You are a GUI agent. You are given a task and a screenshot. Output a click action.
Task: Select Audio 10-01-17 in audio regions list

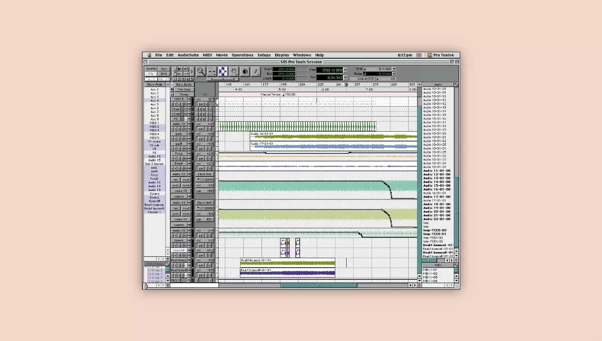435,122
